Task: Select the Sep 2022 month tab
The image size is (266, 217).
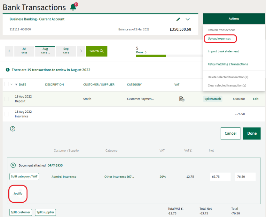Action: (66, 51)
